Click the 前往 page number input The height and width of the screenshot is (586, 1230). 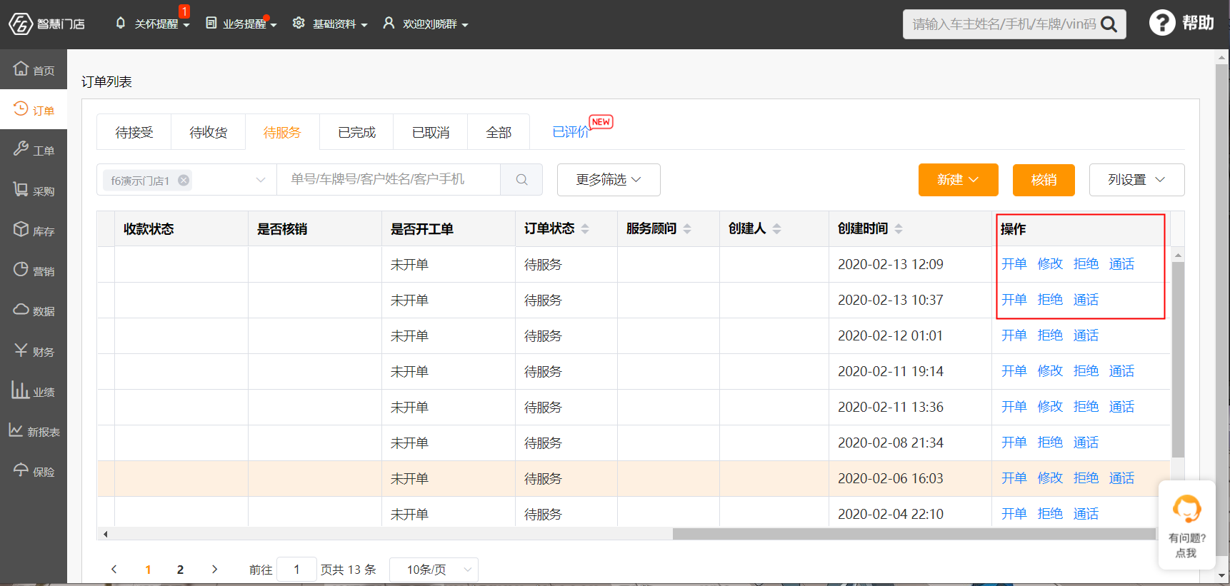click(296, 570)
